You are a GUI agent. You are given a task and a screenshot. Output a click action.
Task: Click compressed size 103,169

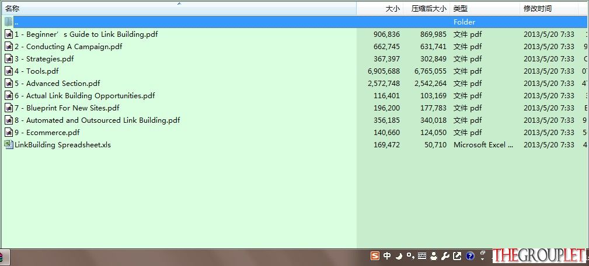pyautogui.click(x=434, y=95)
